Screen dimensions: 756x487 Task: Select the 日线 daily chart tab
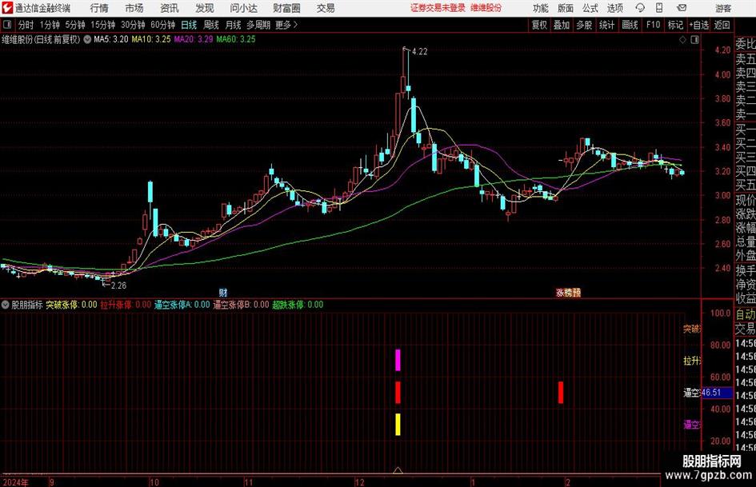coord(189,25)
